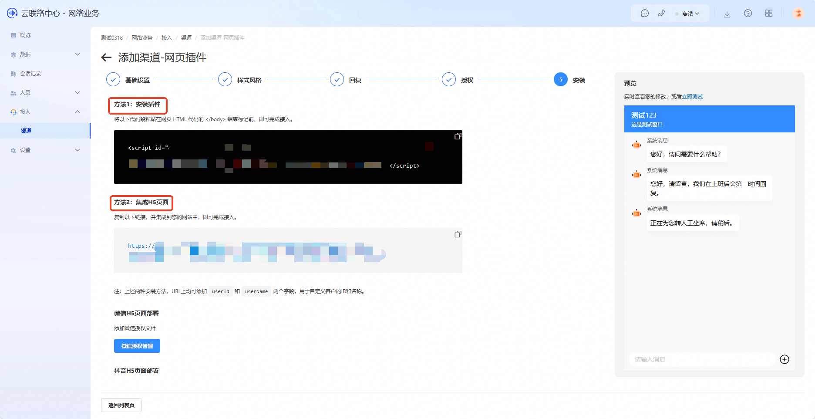Click 微信授权管理 button
The image size is (815, 419).
(x=137, y=346)
